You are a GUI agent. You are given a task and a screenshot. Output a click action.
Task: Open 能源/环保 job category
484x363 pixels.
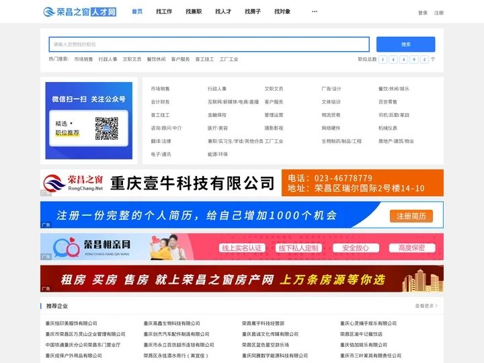tap(218, 155)
